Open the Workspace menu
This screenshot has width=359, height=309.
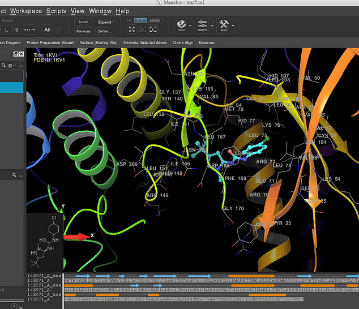tap(25, 11)
